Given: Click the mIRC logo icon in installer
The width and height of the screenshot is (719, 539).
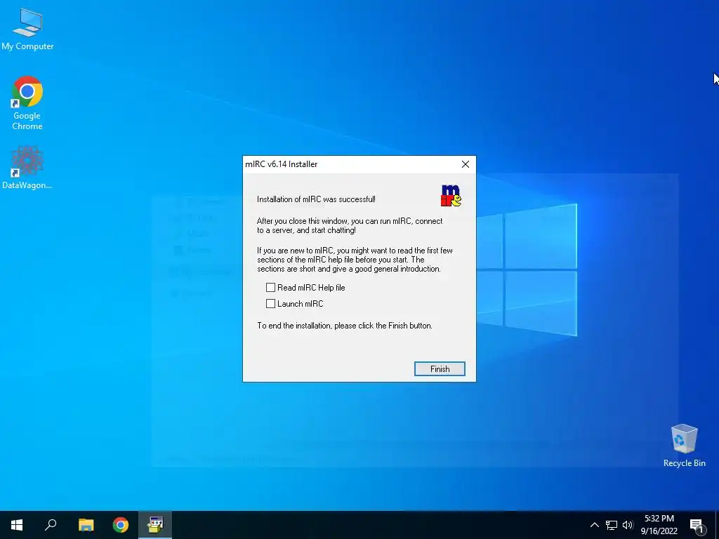Looking at the screenshot, I should [x=451, y=196].
